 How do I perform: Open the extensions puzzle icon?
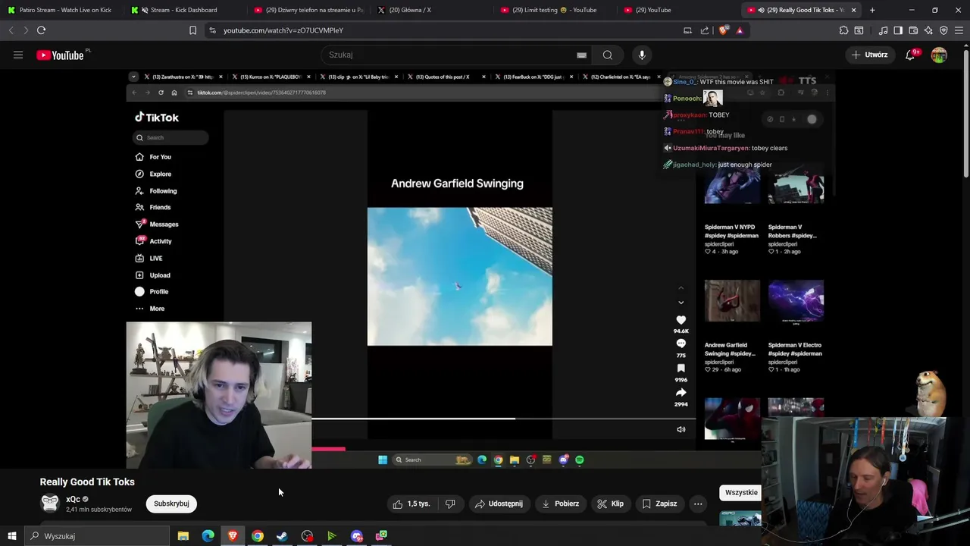[843, 30]
